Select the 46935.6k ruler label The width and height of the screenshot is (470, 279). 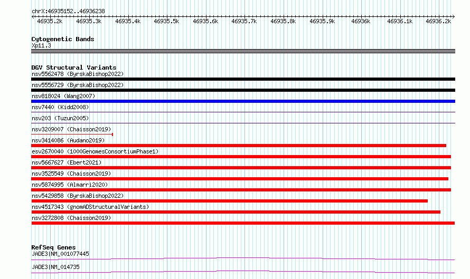[205, 21]
